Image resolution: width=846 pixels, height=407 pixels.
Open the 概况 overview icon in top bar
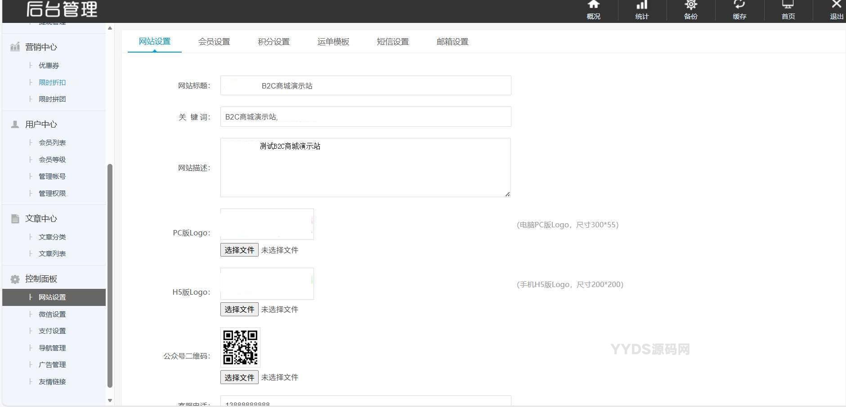[593, 9]
